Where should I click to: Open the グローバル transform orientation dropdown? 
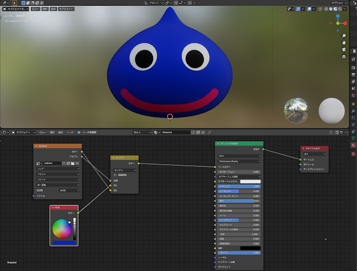[154, 3]
